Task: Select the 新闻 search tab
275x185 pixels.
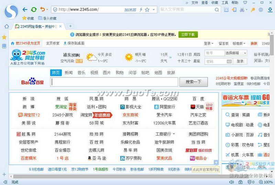Action: point(68,73)
